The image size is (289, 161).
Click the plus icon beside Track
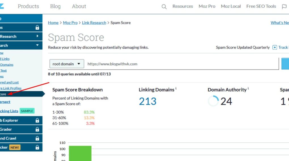tap(275, 47)
